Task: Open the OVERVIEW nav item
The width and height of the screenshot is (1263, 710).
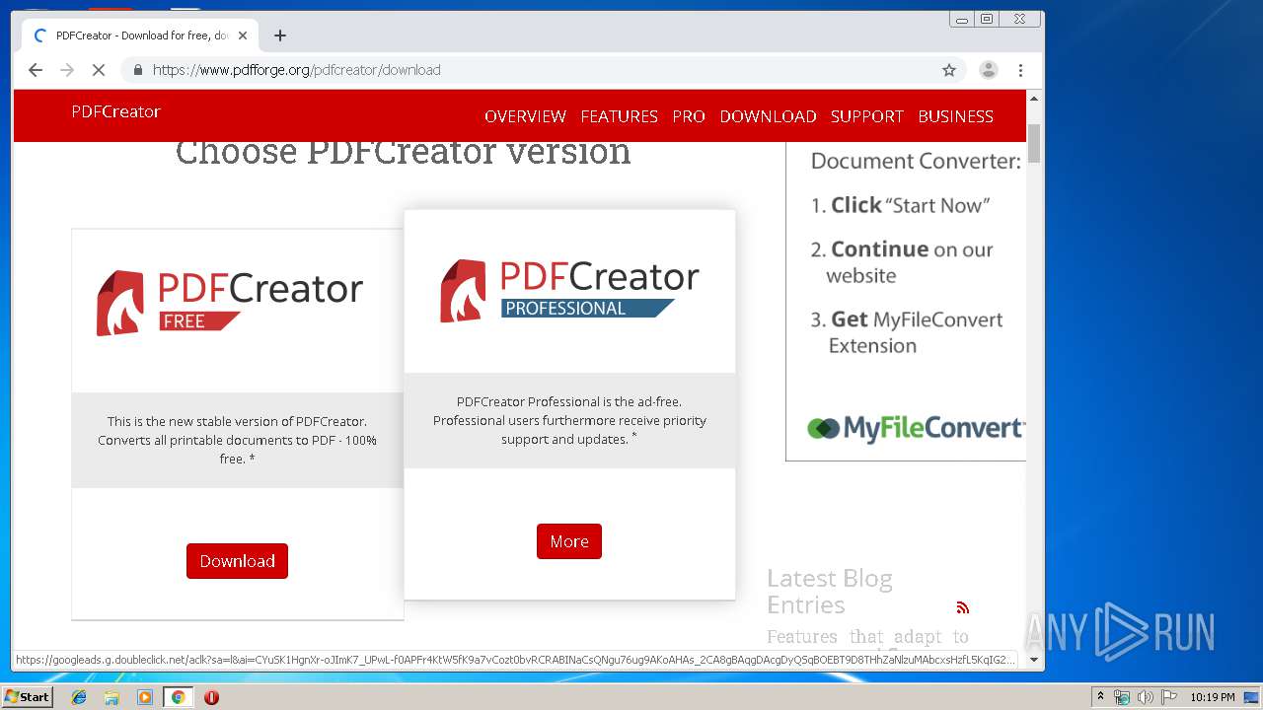Action: point(525,116)
